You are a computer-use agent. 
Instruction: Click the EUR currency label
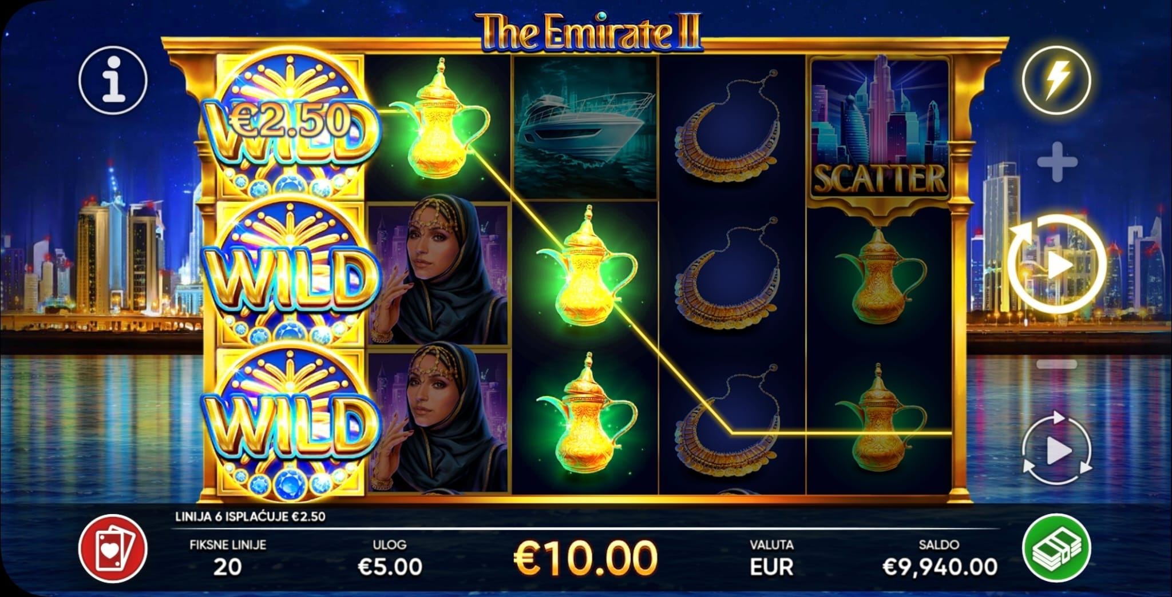pyautogui.click(x=771, y=567)
